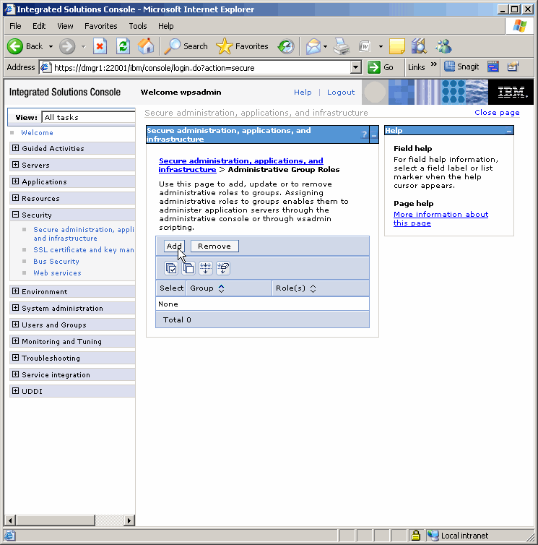Click the Show Filter Row icon
Screen dimensions: 538x545
(x=205, y=268)
